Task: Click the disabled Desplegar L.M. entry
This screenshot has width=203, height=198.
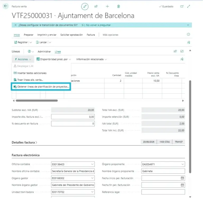Action: click(x=24, y=66)
